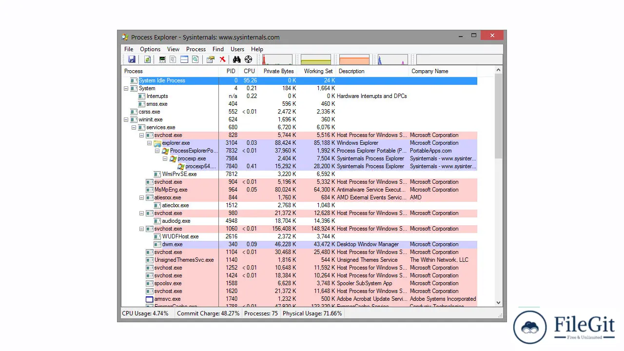Viewport: 624px width, 351px height.
Task: Select the WmiPrvSE.exe row
Action: point(299,174)
